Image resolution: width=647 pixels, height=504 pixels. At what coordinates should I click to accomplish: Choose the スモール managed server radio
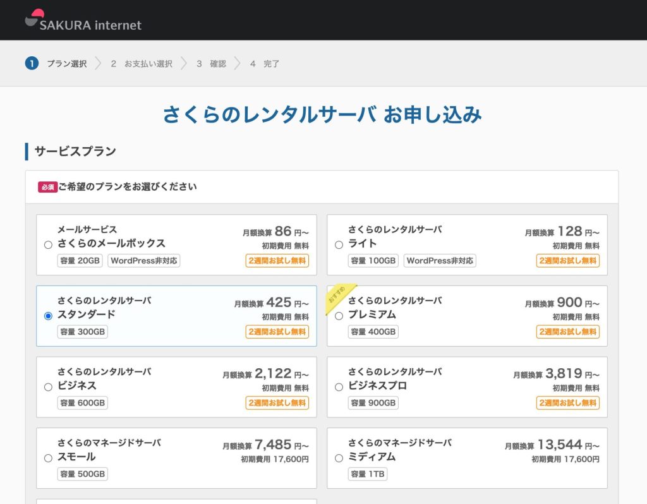[x=48, y=458]
